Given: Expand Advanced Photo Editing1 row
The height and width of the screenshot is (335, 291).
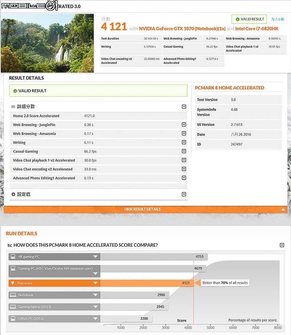Looking at the screenshot, I should pyautogui.click(x=184, y=178).
